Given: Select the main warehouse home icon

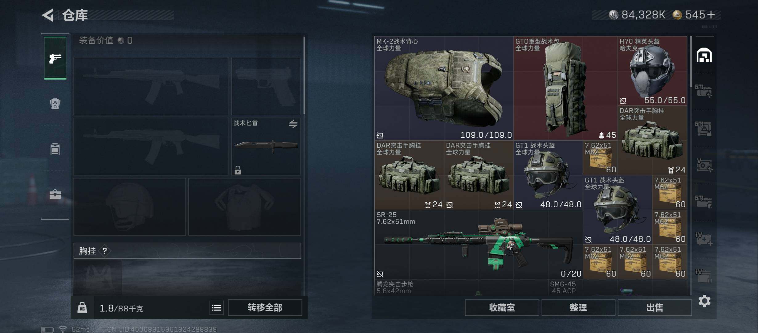Looking at the screenshot, I should pyautogui.click(x=704, y=55).
